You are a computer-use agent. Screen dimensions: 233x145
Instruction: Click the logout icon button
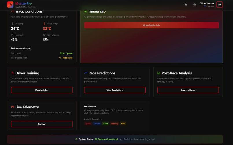tap(219, 5)
